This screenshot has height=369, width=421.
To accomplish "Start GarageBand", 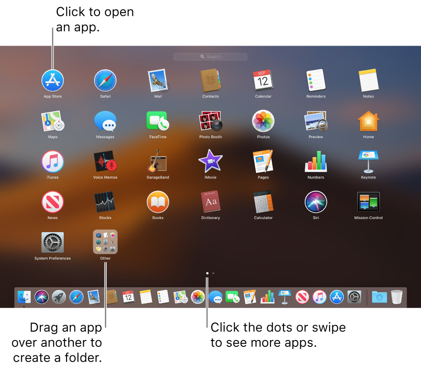I will point(157,161).
